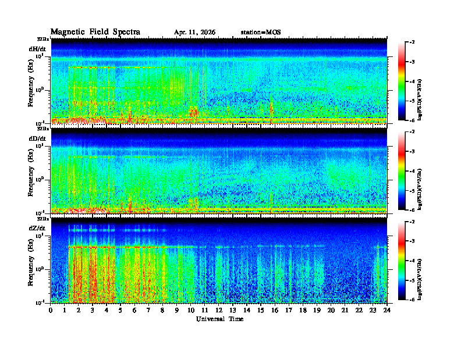Click the log PSD unit label beside the dD/dt color scale
Image resolution: width=461 pixels, height=356 pixels.
[x=420, y=190]
